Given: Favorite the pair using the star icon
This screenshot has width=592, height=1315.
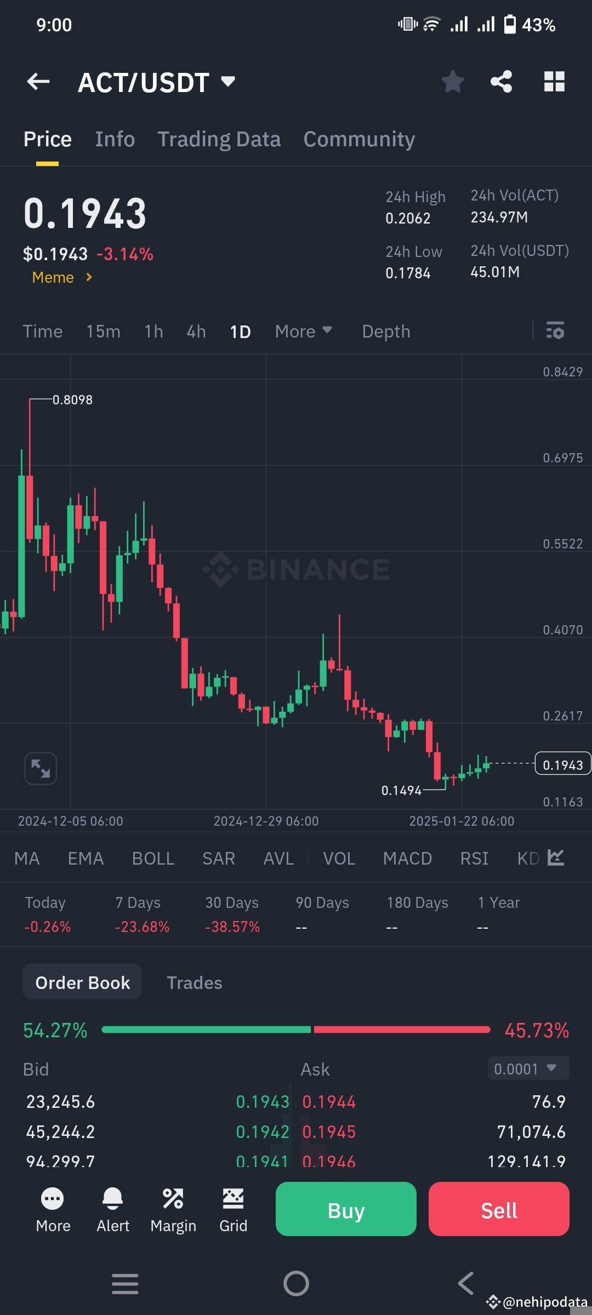Looking at the screenshot, I should 453,81.
